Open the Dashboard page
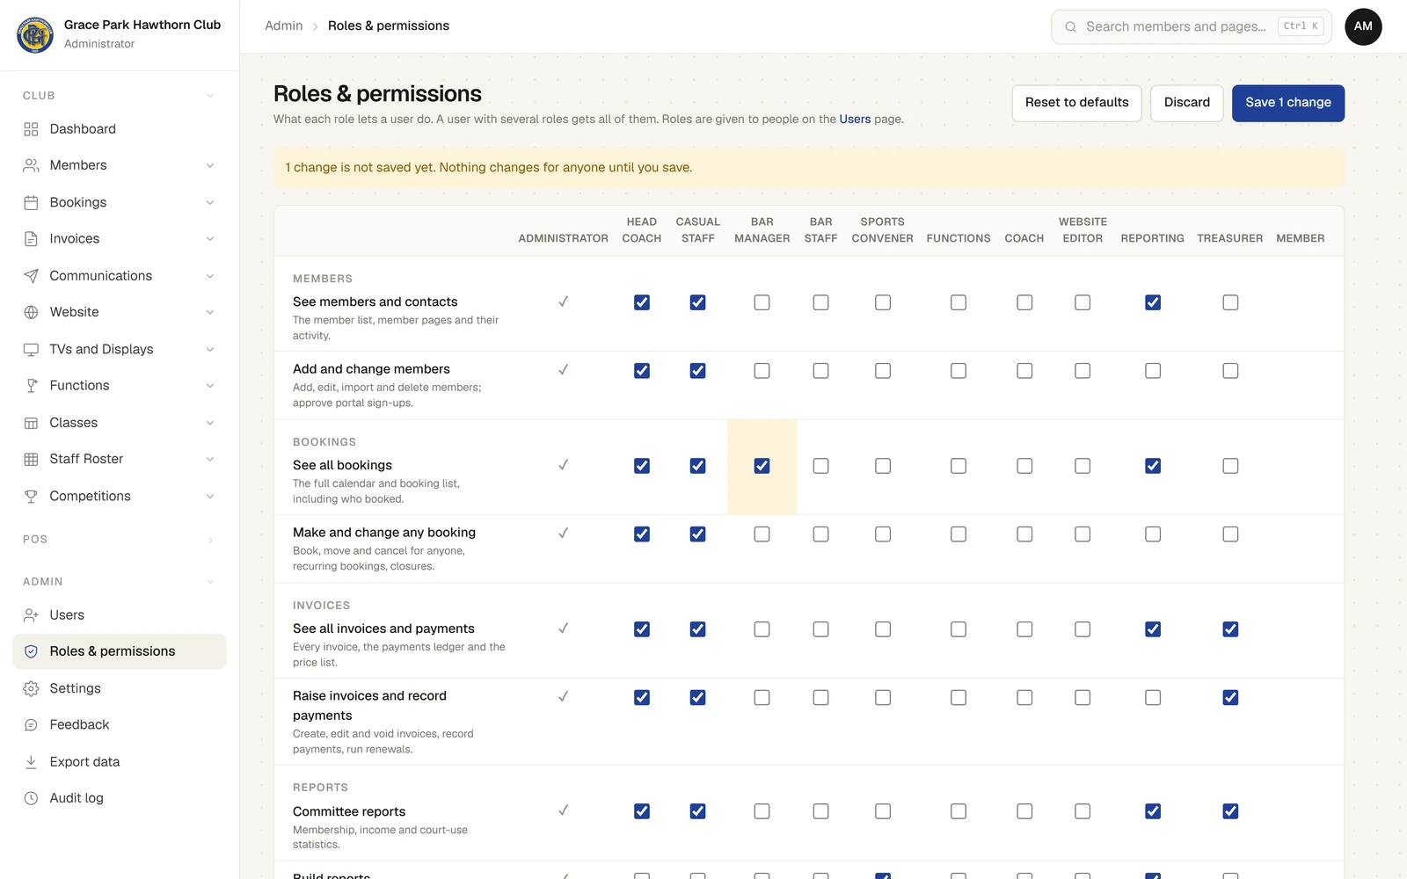Screen dimensions: 1407x879 tap(120, 129)
